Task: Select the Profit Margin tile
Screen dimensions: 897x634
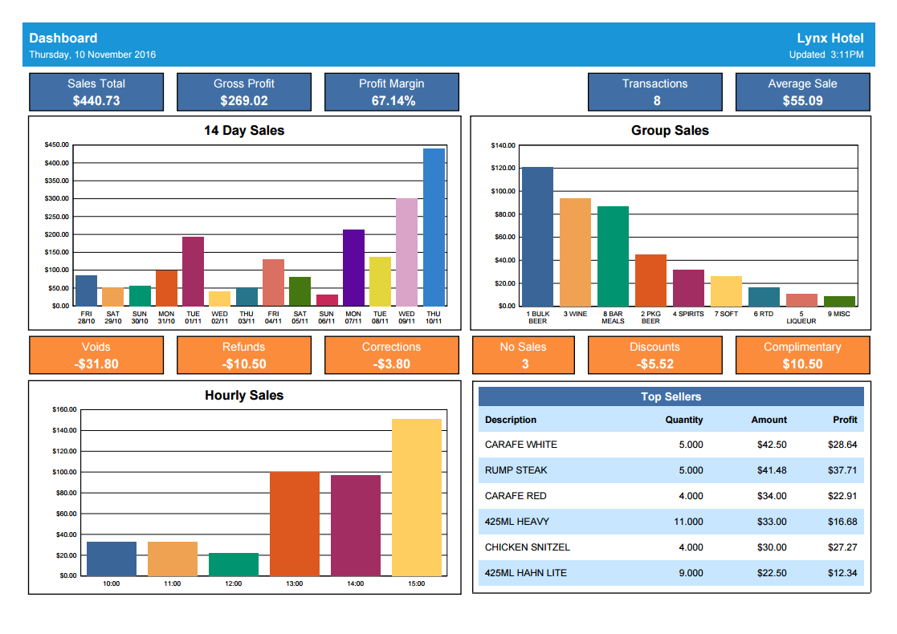Action: [392, 92]
